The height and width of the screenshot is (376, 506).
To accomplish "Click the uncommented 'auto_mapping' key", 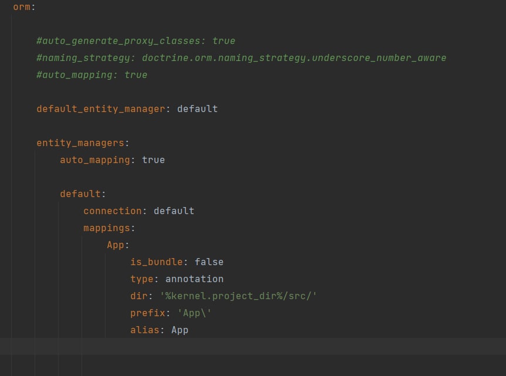I will 95,160.
